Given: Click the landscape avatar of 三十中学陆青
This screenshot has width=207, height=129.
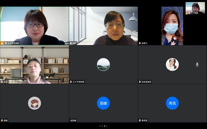Looking at the screenshot, I should pyautogui.click(x=103, y=64).
